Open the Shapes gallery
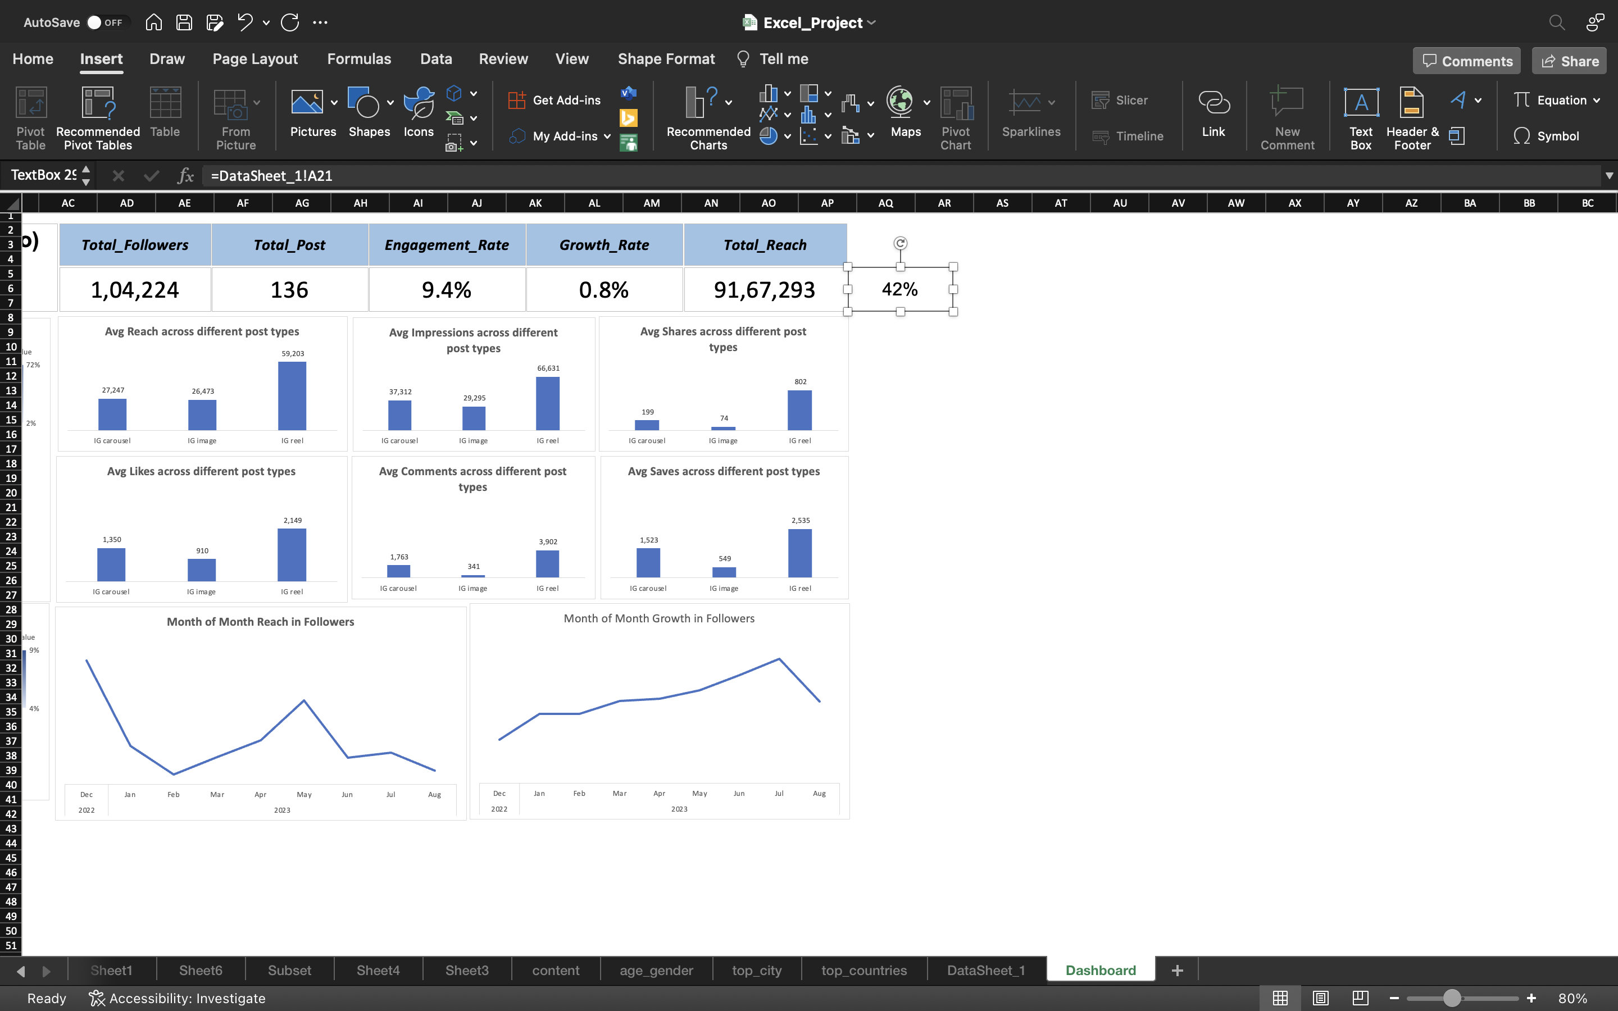The height and width of the screenshot is (1011, 1618). [369, 112]
